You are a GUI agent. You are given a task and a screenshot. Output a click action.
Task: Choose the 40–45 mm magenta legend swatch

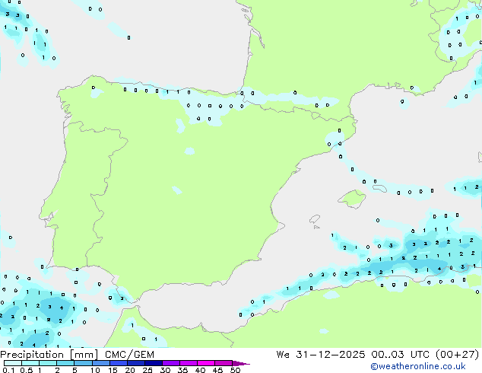point(206,363)
